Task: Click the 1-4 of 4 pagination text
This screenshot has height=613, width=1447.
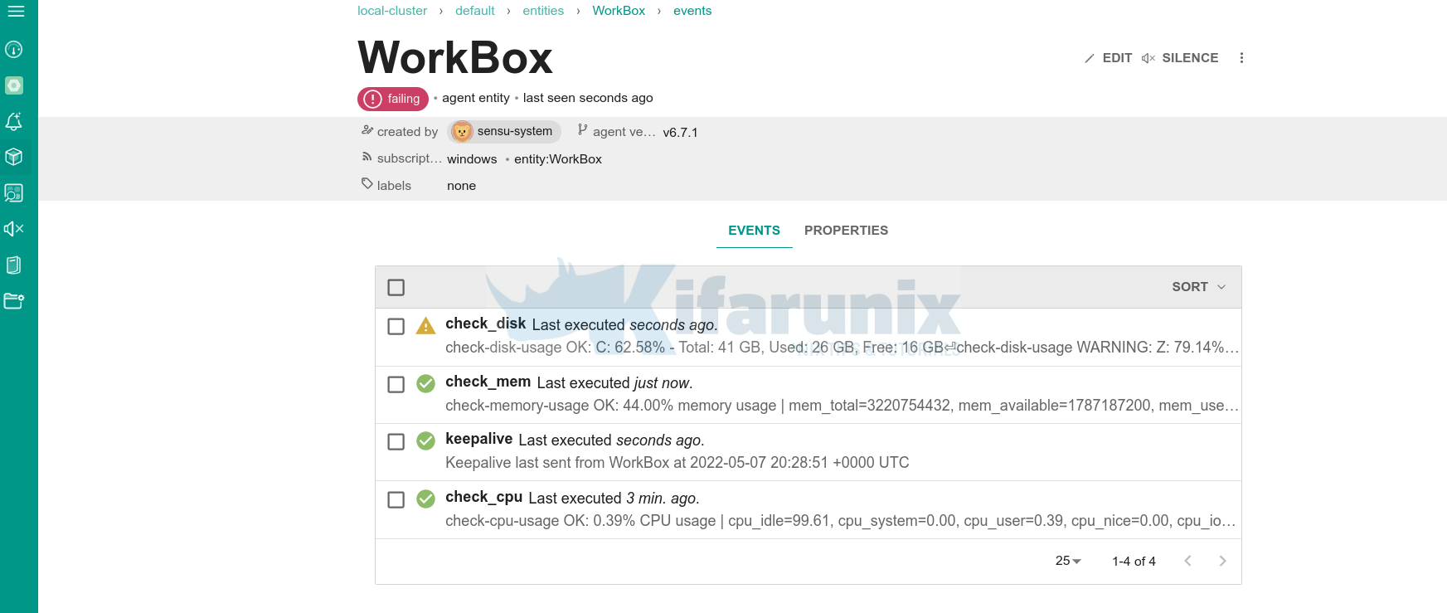Action: pos(1134,562)
